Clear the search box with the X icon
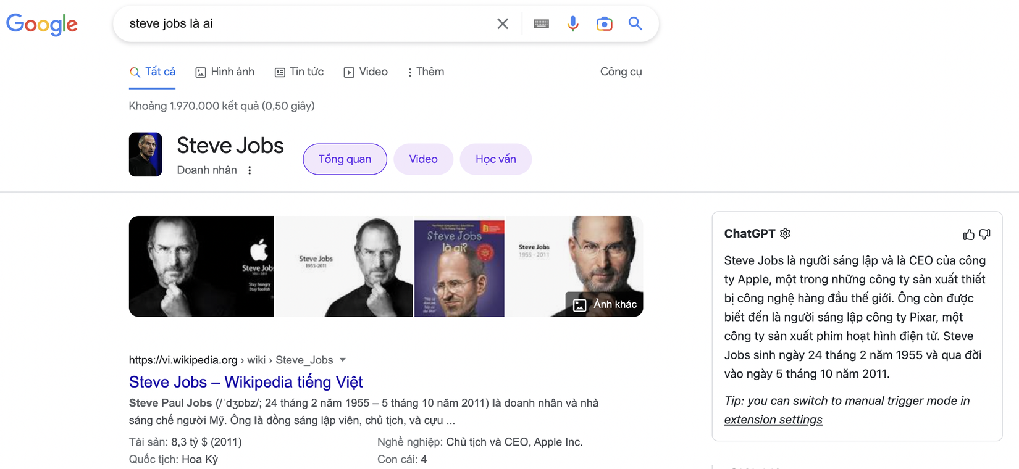Screen dimensions: 1019x469 click(503, 24)
